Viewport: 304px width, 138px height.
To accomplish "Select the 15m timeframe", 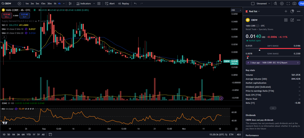I will (43, 4).
